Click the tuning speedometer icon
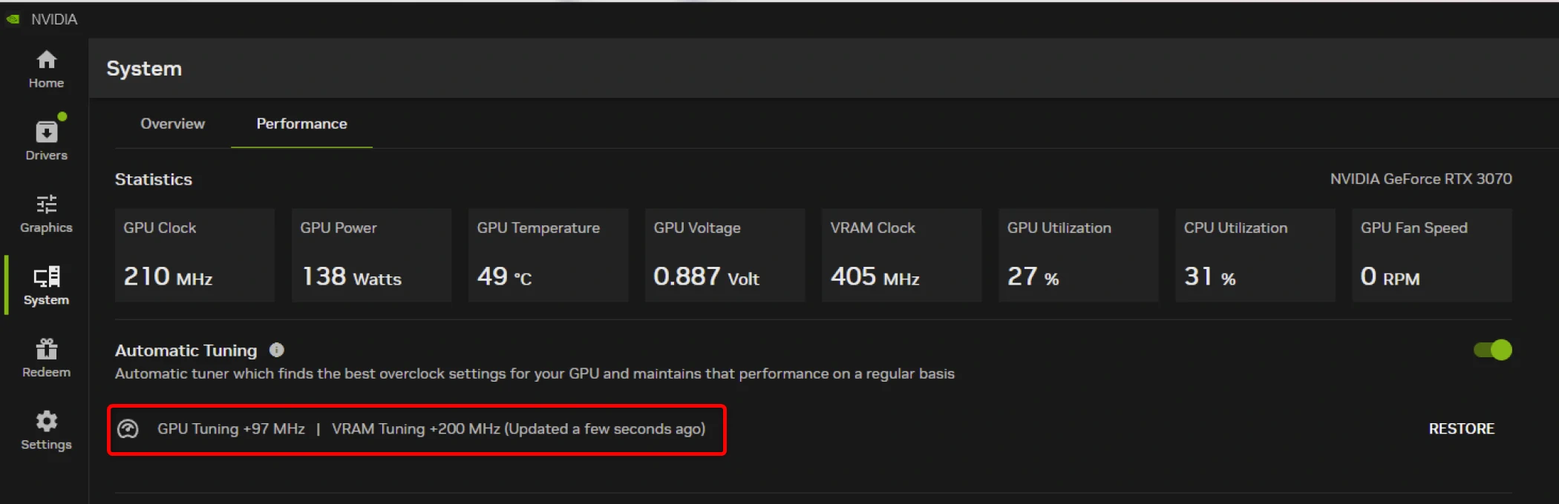 pyautogui.click(x=128, y=429)
